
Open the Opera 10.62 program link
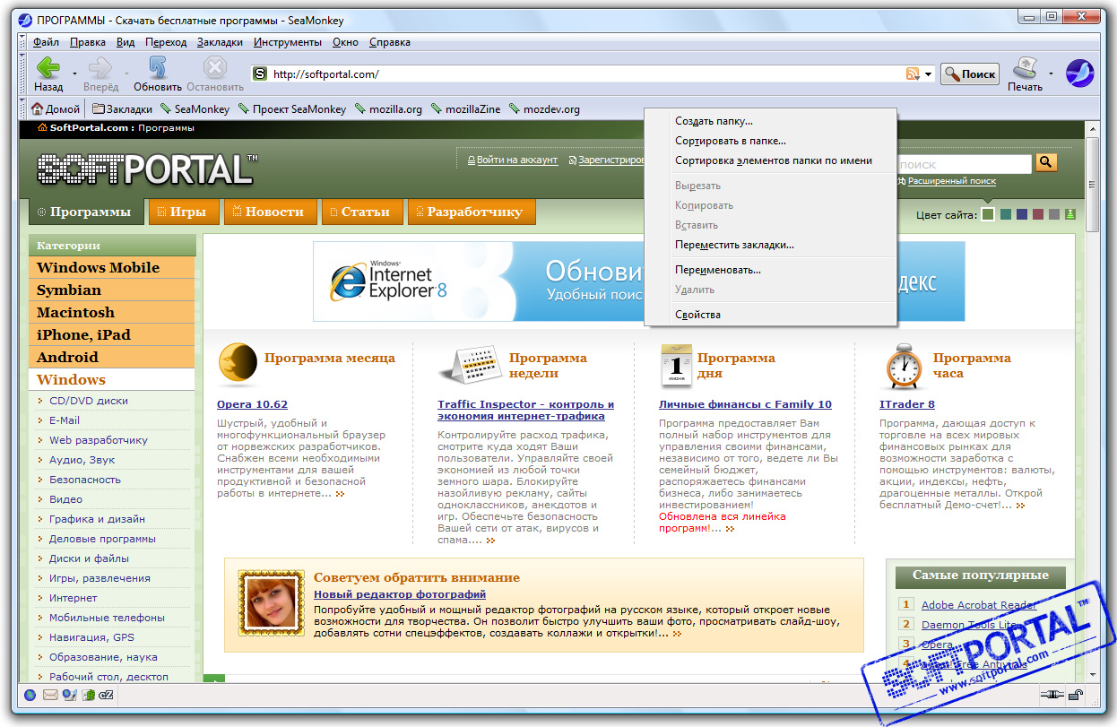[x=252, y=404]
